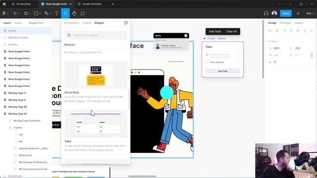
Task: Click Add Todo in dark widget toolbar
Action: tap(215, 32)
